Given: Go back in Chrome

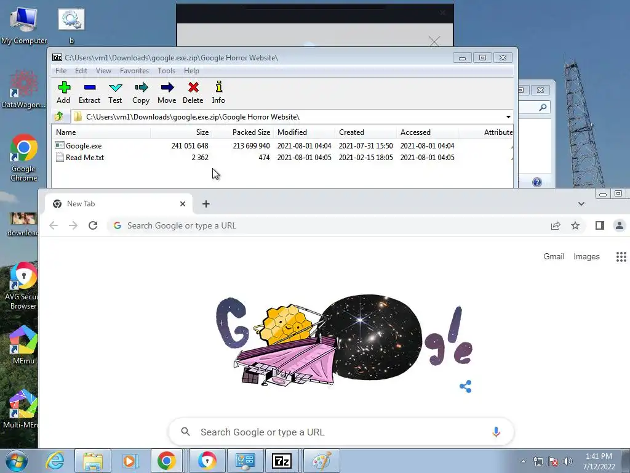Looking at the screenshot, I should pyautogui.click(x=54, y=225).
